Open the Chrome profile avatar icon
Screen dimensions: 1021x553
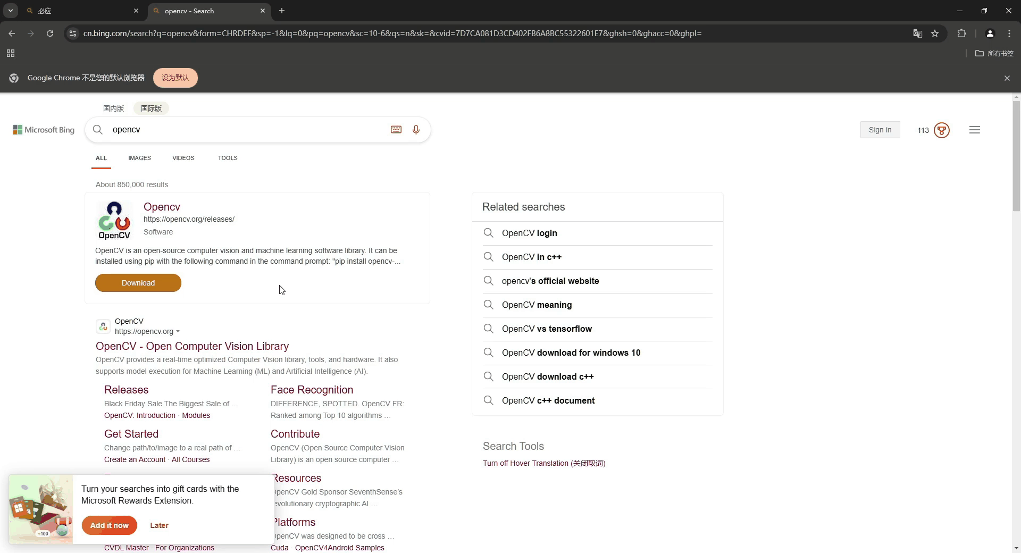coord(990,33)
